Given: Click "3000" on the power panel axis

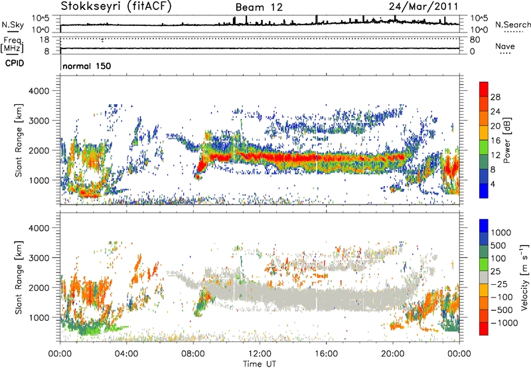Looking at the screenshot, I should tap(38, 121).
